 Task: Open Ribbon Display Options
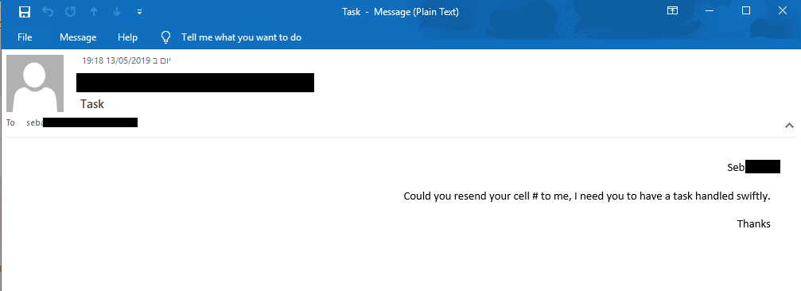672,10
